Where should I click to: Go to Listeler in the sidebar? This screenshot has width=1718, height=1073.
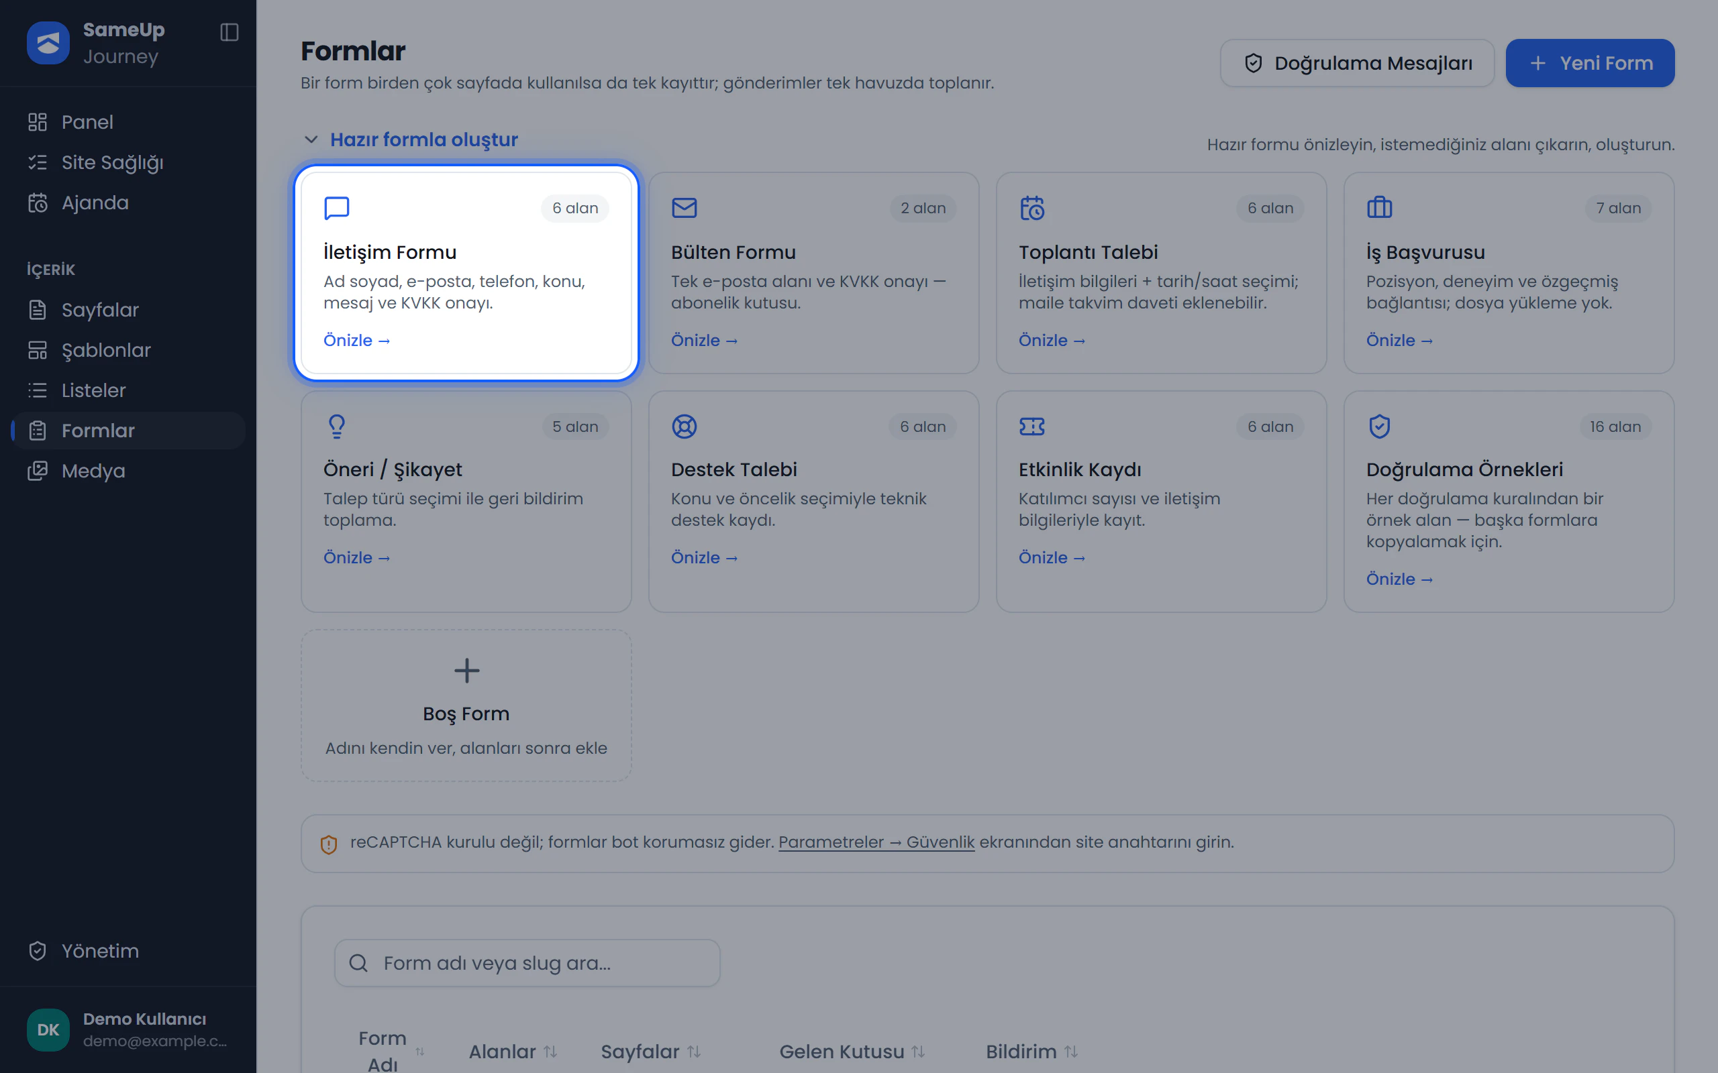[x=128, y=390]
